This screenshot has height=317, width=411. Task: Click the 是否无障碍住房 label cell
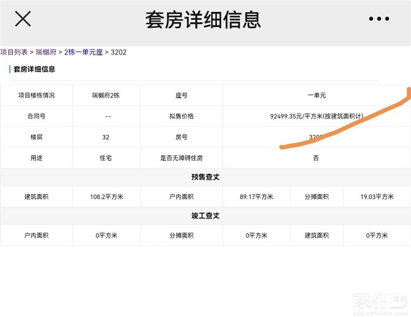tap(181, 158)
